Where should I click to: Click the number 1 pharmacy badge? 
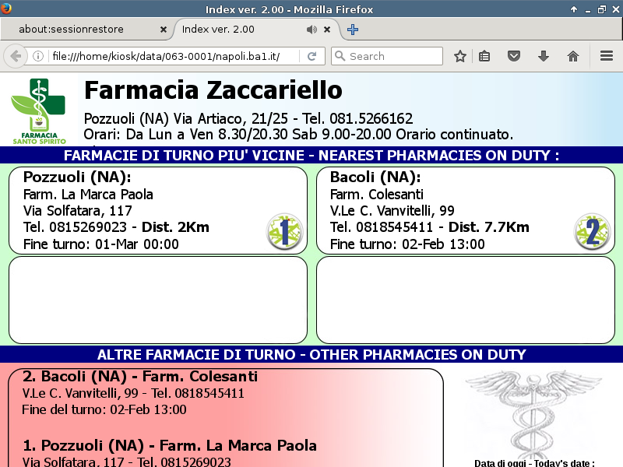coord(284,232)
